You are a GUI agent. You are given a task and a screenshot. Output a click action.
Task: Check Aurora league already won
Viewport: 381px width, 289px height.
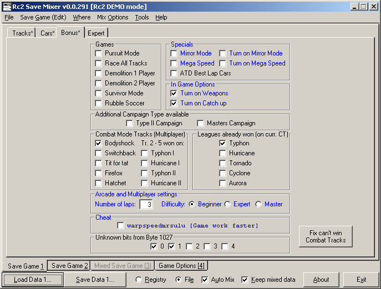tap(222, 183)
